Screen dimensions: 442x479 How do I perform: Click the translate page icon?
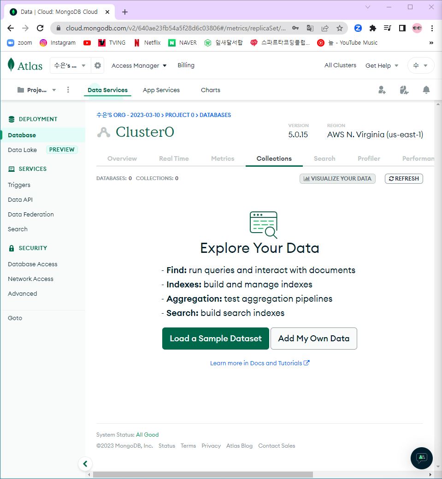coord(310,28)
